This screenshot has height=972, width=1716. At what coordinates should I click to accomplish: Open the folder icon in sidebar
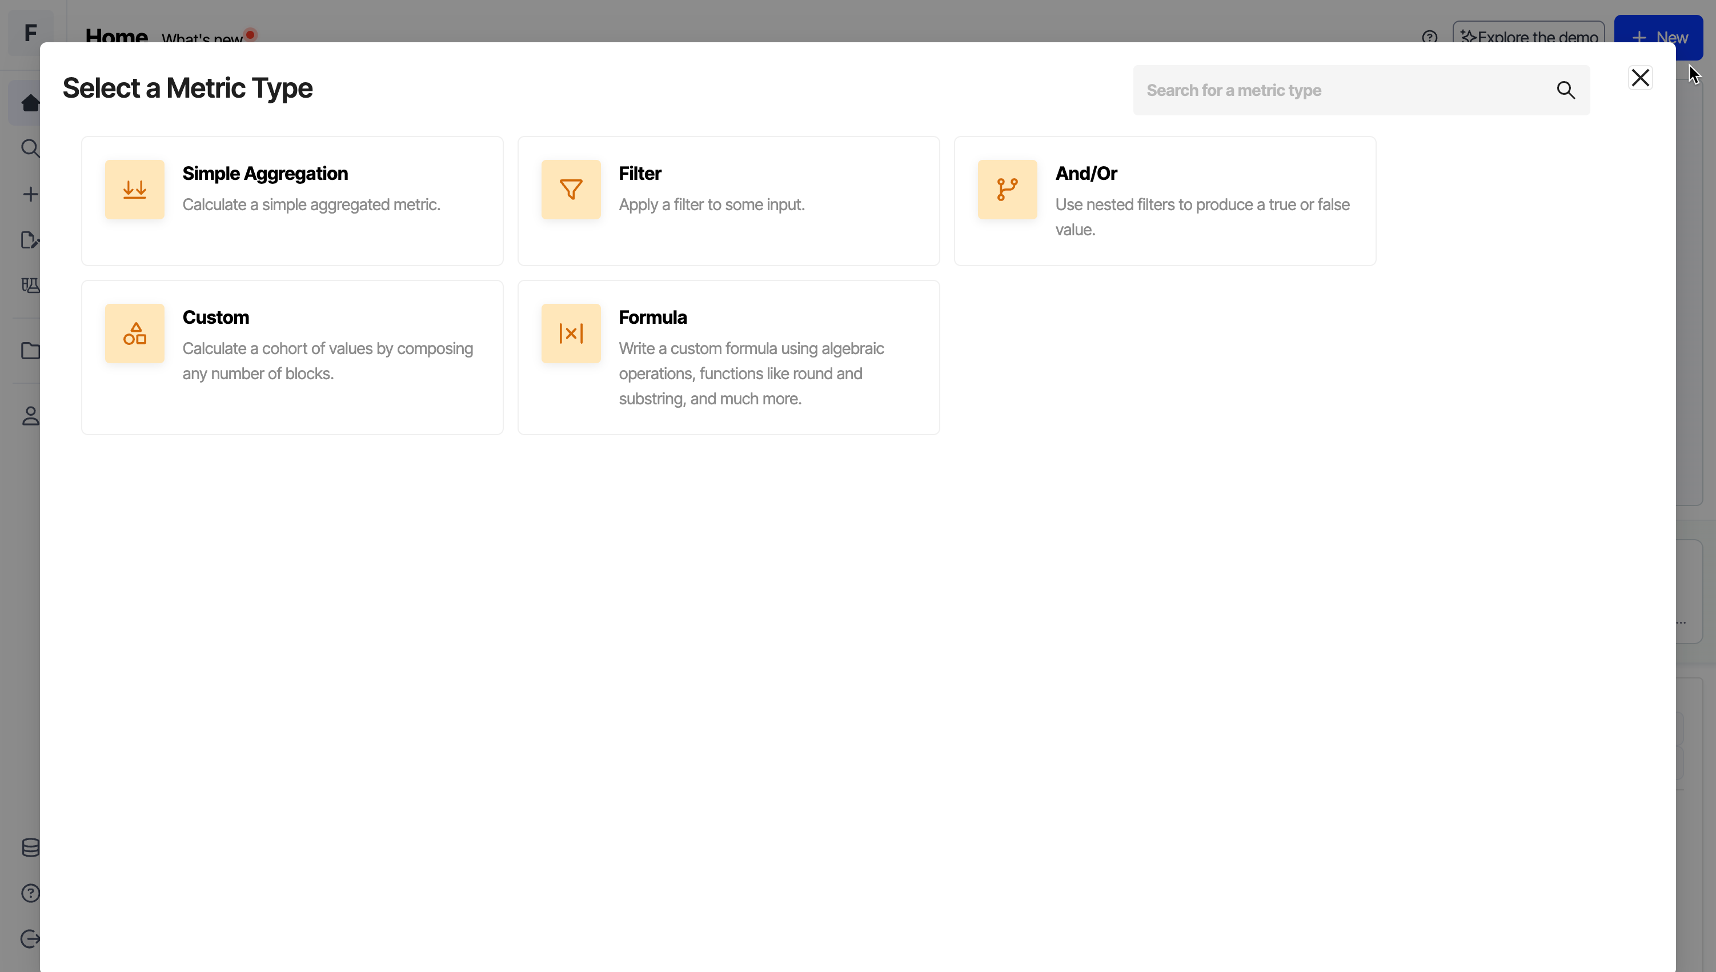(x=29, y=351)
